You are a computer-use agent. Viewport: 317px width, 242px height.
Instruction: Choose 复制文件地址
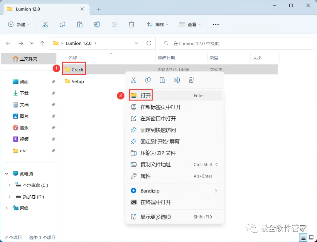pyautogui.click(x=174, y=164)
